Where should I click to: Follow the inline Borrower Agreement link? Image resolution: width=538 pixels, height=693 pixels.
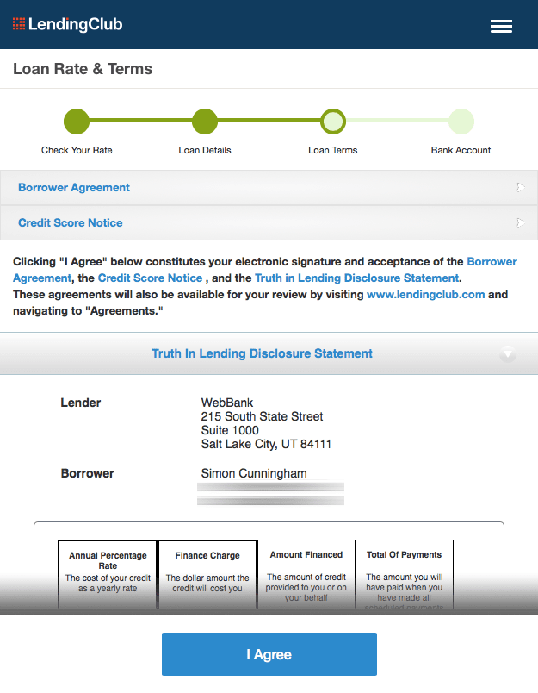(x=492, y=262)
